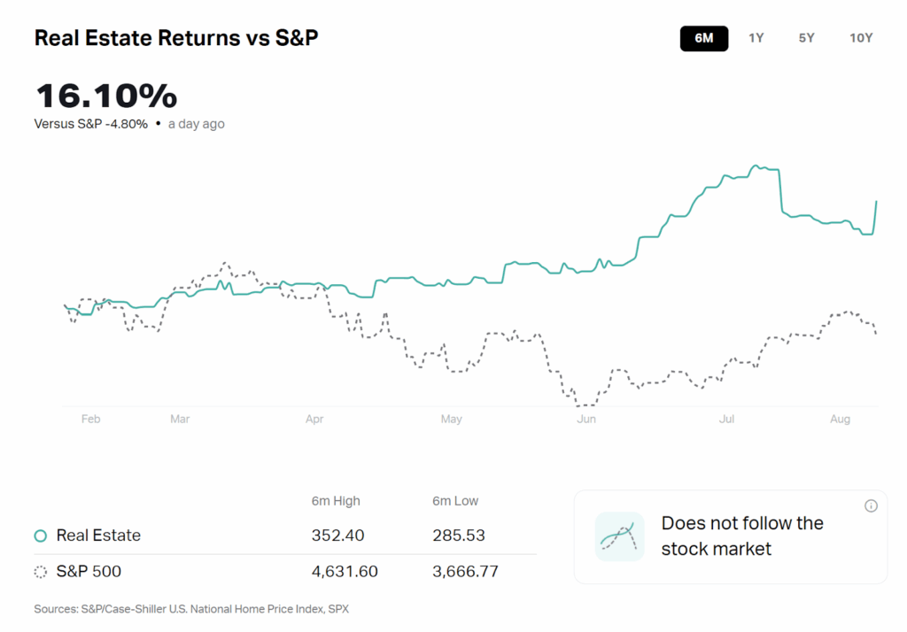
Task: Select the 6M time range
Action: point(704,38)
